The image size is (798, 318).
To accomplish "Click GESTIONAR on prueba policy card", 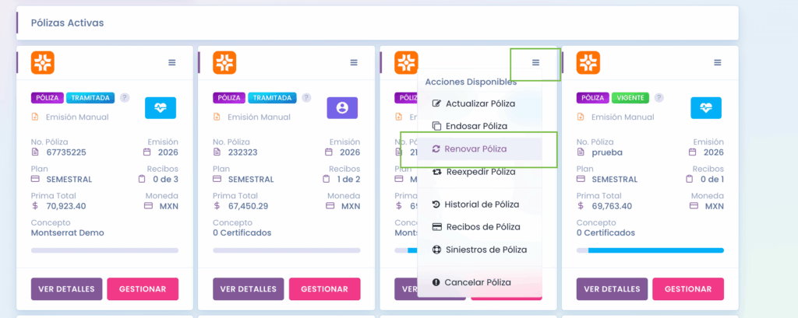I will (688, 289).
